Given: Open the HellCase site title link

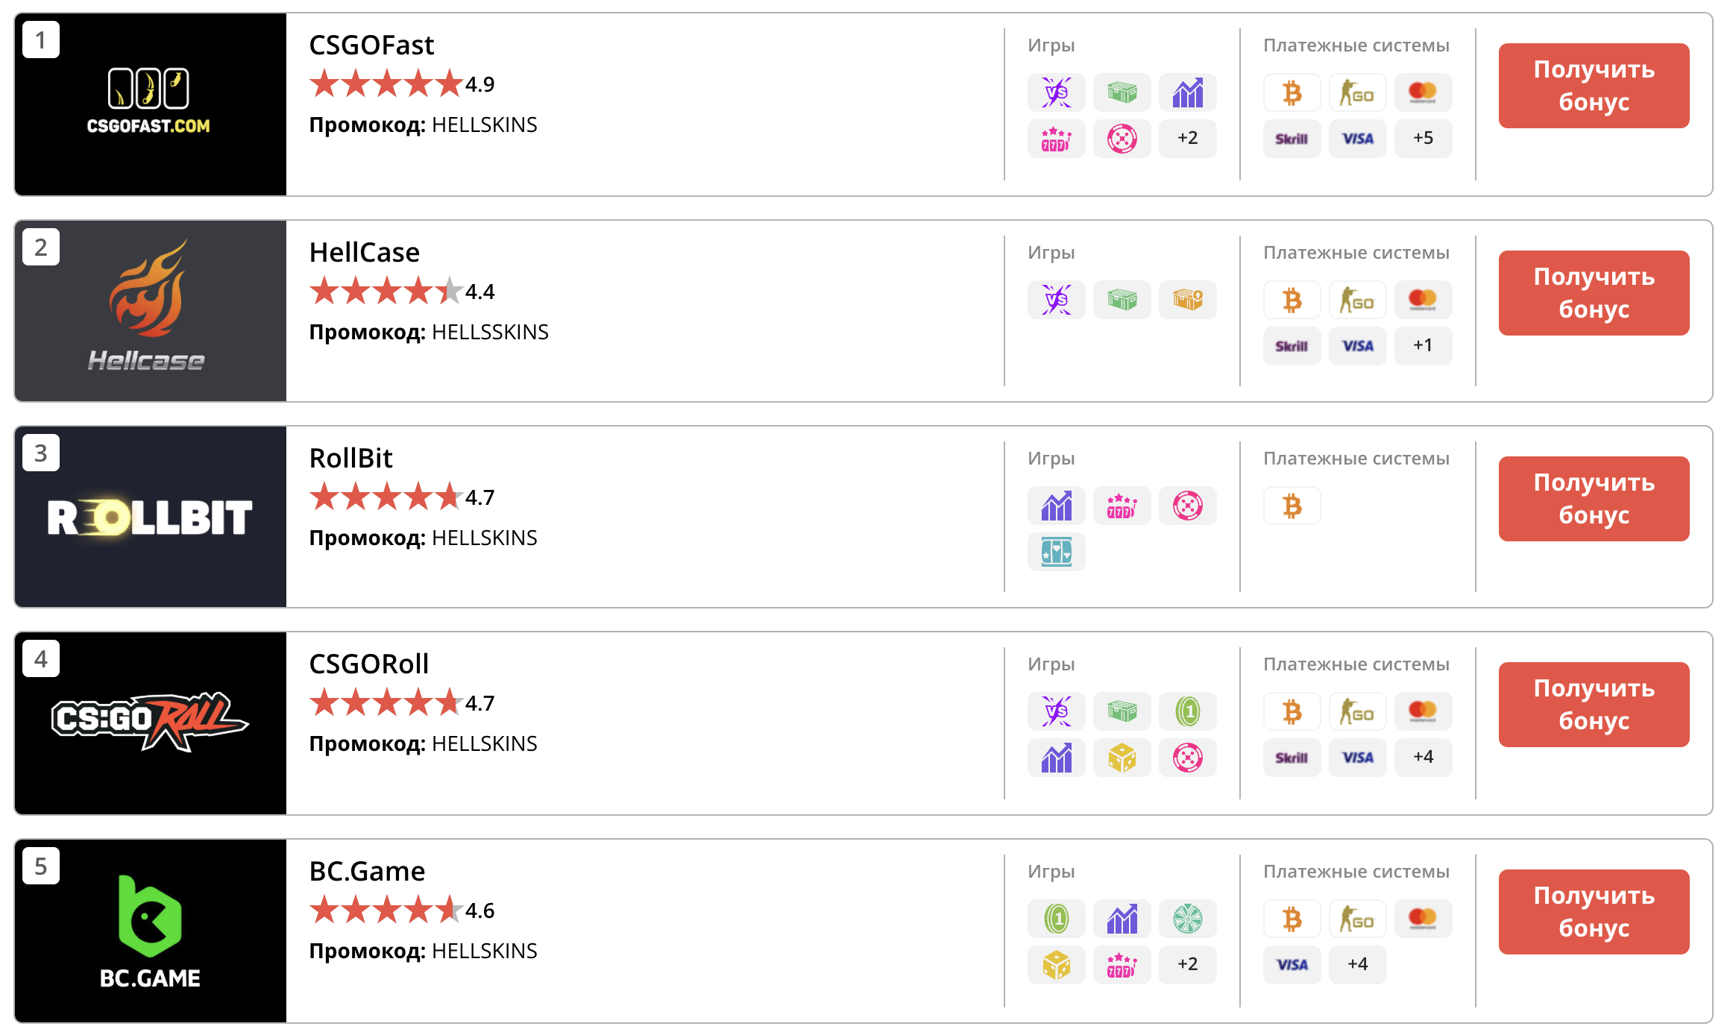Looking at the screenshot, I should (364, 253).
